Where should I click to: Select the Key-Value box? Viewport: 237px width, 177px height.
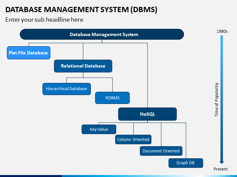[x=99, y=129]
